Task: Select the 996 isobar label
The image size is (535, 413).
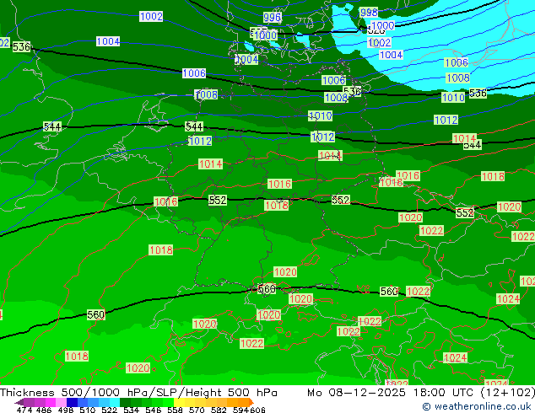Action: pyautogui.click(x=273, y=17)
